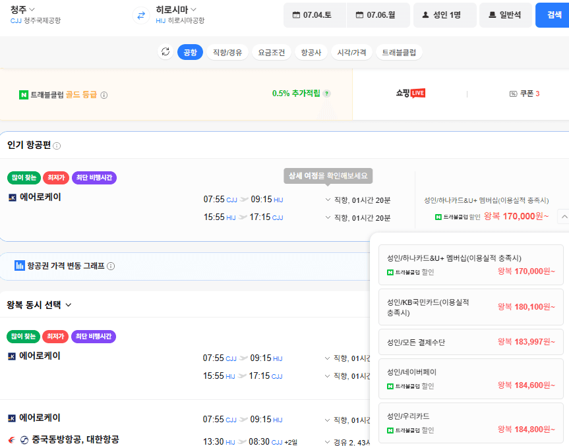
Task: Click 항공권 가격 변동 그래프 title
Action: pos(66,265)
